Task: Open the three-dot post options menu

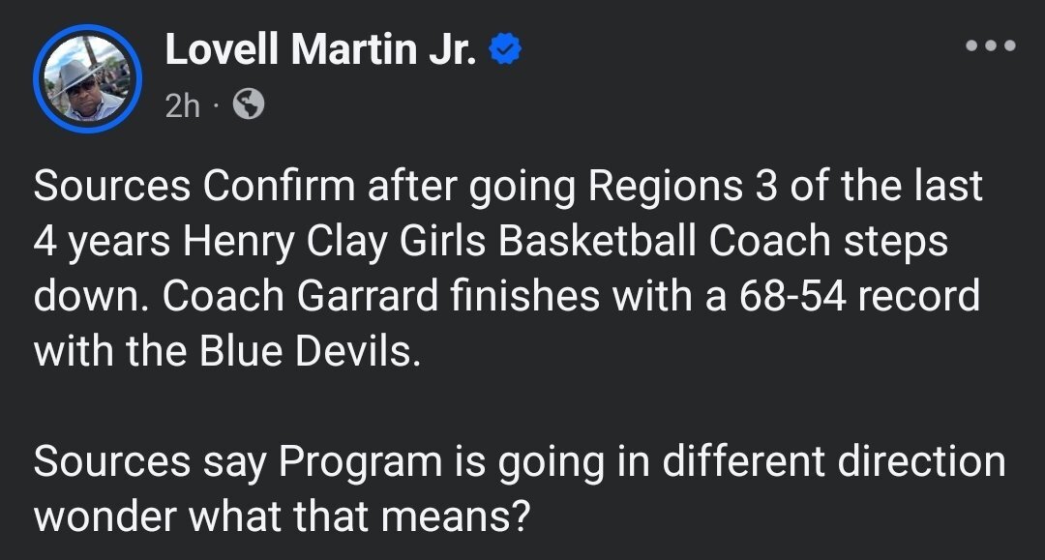Action: tap(991, 45)
